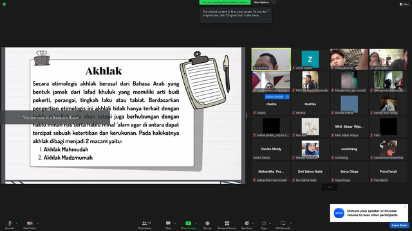Click the Unmute microphone icon

click(x=10, y=223)
